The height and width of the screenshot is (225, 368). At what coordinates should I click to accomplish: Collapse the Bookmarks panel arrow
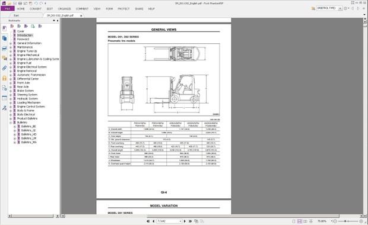(x=58, y=21)
